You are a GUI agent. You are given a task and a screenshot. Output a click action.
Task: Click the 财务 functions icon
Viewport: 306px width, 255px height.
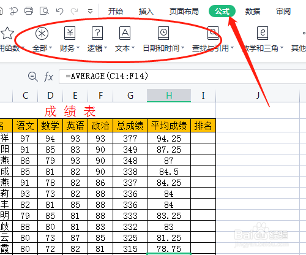pyautogui.click(x=70, y=33)
